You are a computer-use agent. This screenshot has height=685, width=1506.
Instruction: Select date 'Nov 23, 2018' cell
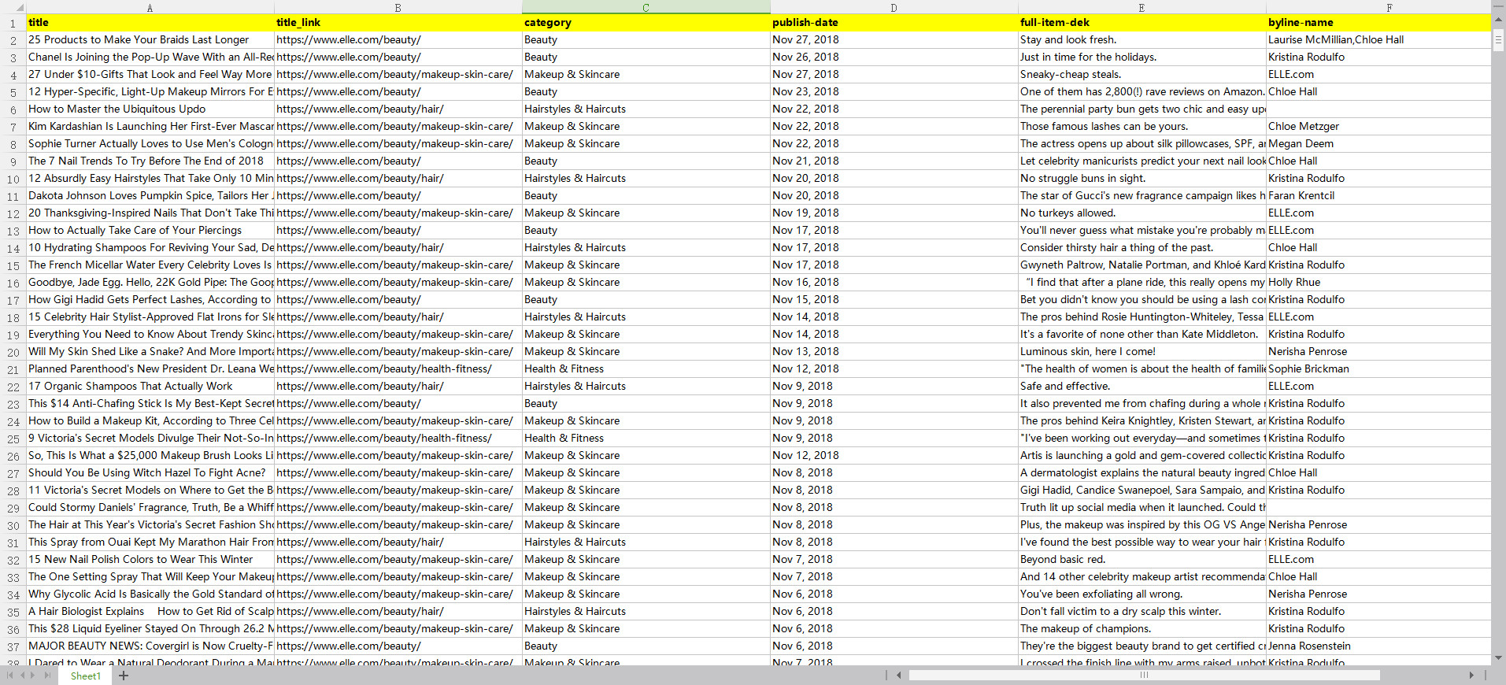click(x=894, y=92)
